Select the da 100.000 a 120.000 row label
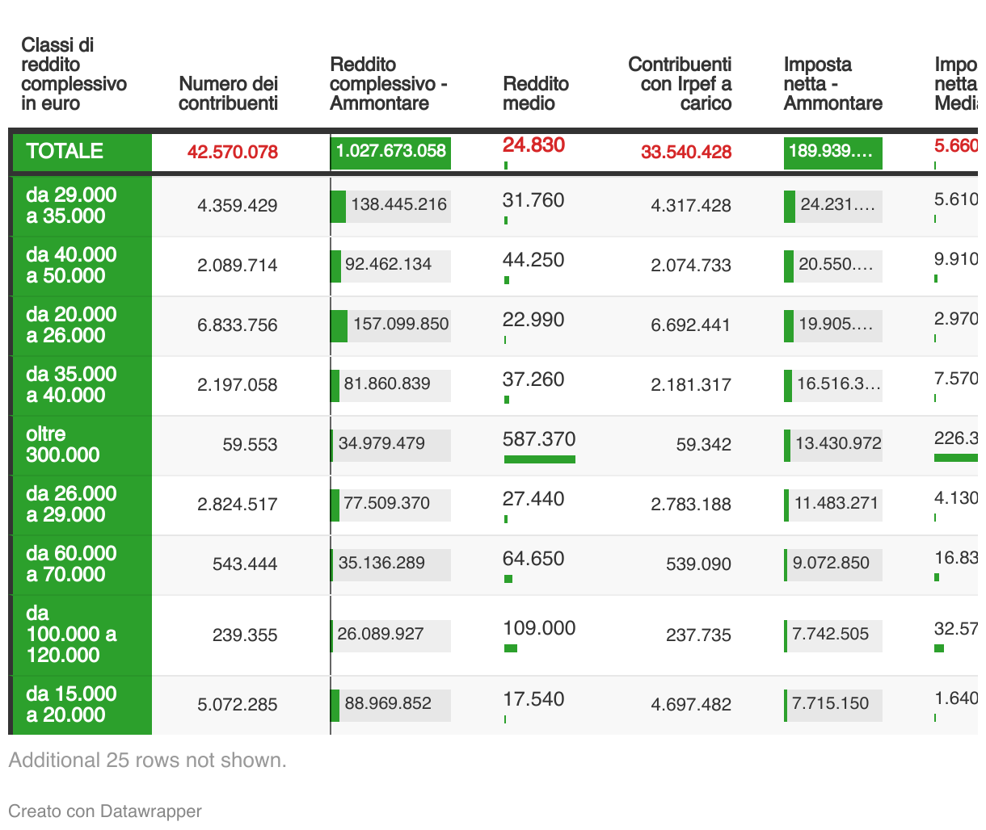 coord(71,635)
